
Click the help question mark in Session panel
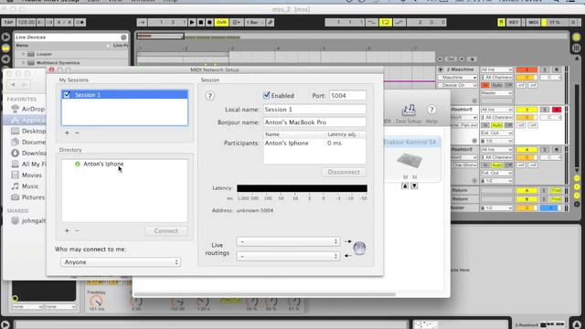pyautogui.click(x=209, y=96)
